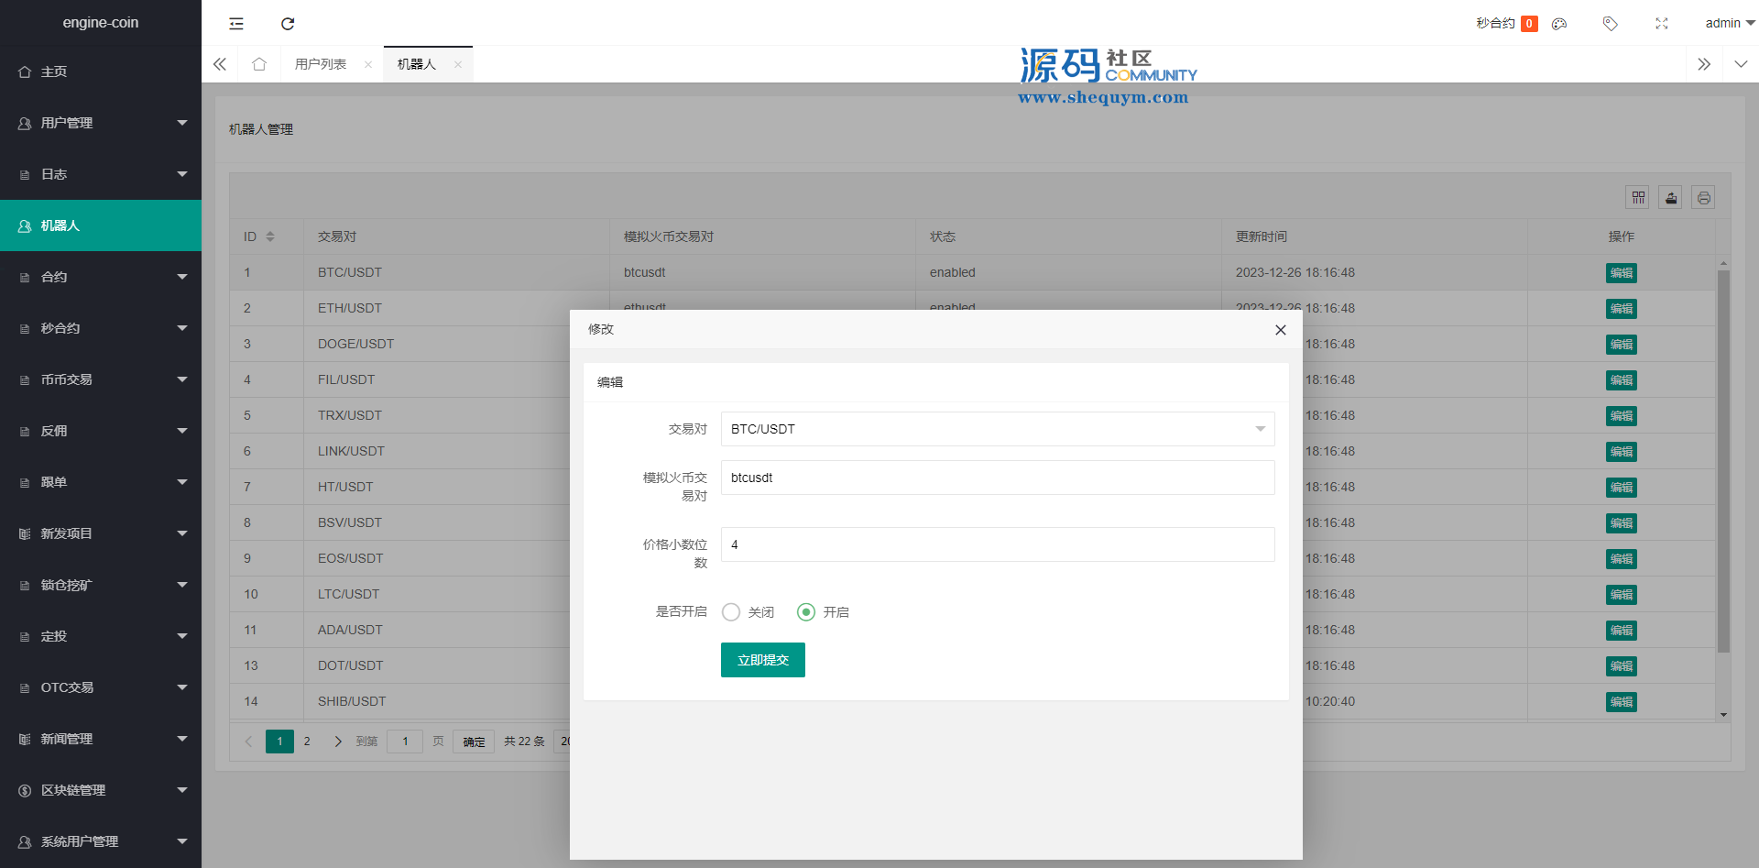
Task: Click the table export icon
Action: (1671, 197)
